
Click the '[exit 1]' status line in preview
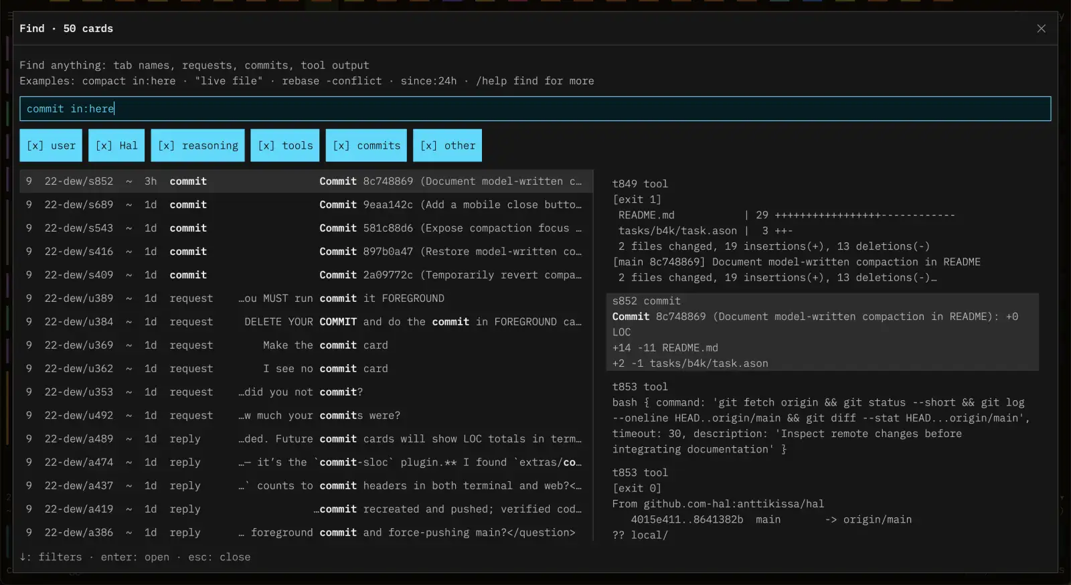coord(637,199)
